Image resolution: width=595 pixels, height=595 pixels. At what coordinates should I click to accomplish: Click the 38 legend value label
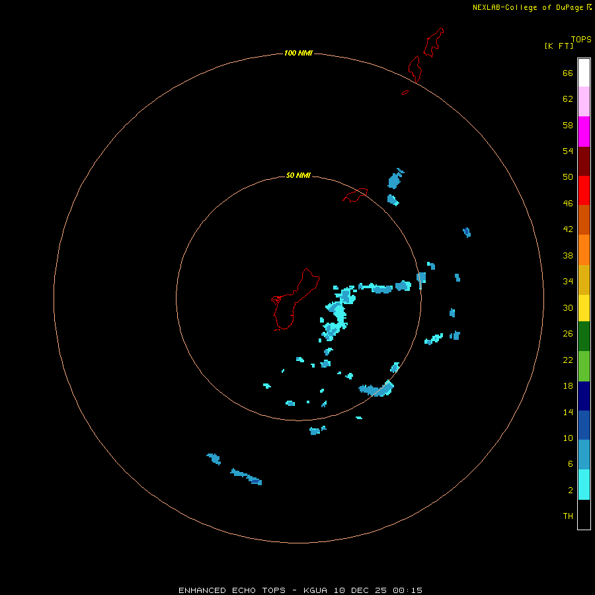tap(568, 255)
